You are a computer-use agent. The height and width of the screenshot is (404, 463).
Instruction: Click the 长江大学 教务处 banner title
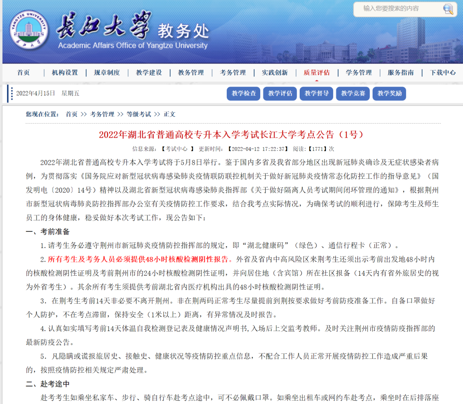tap(133, 26)
